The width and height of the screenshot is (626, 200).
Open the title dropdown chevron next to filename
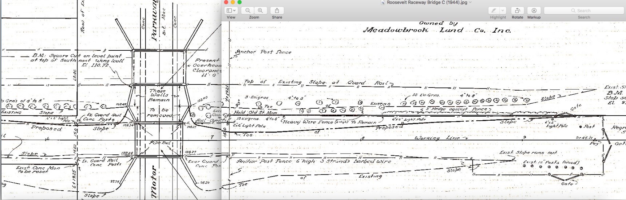tap(470, 3)
